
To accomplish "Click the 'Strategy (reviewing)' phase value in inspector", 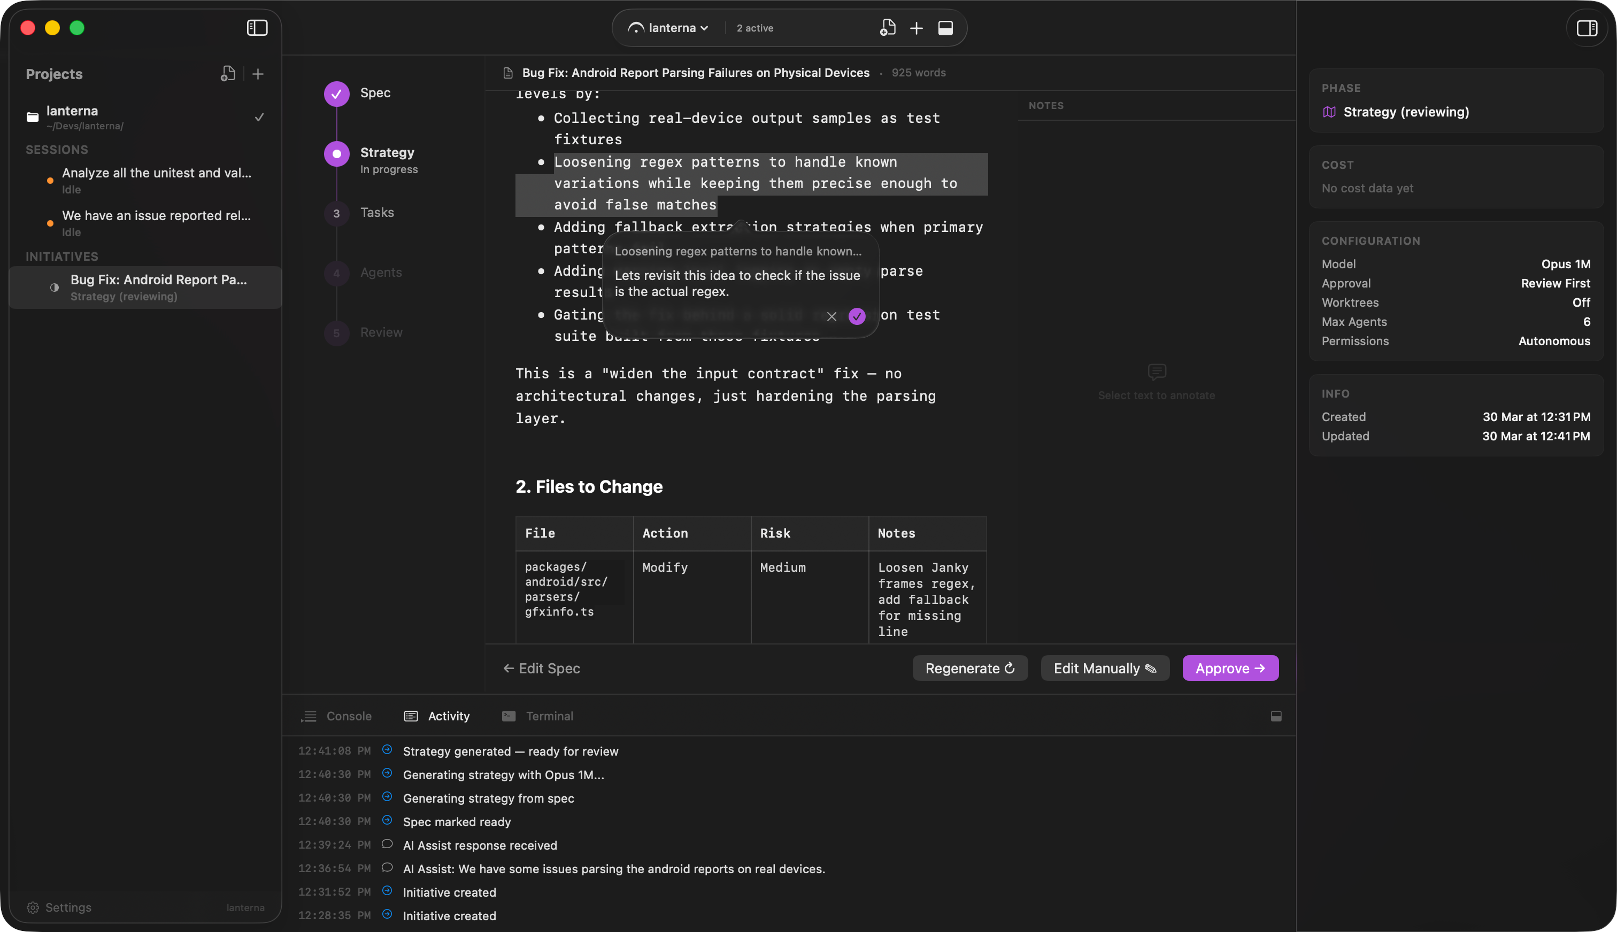I will click(x=1406, y=112).
